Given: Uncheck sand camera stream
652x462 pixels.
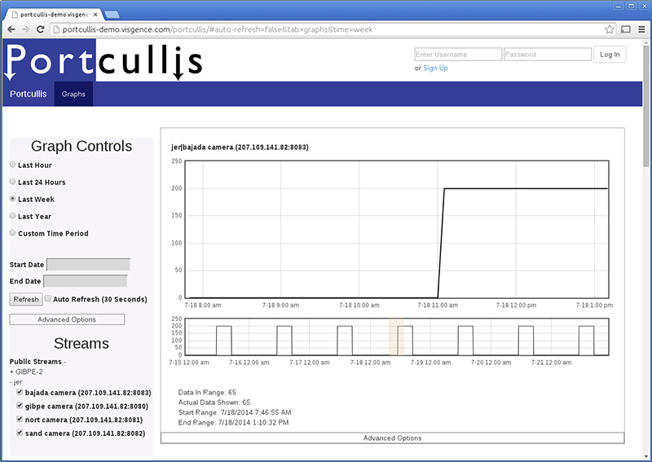Looking at the screenshot, I should pyautogui.click(x=19, y=433).
